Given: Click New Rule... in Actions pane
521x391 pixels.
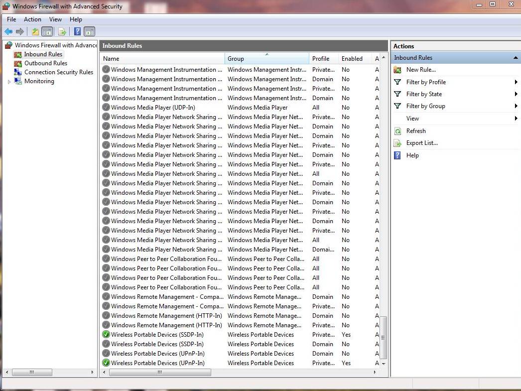Looking at the screenshot, I should (421, 70).
